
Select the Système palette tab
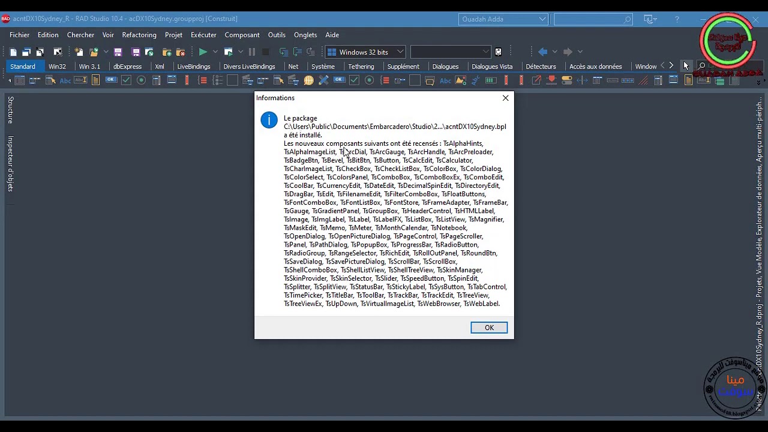(x=323, y=67)
